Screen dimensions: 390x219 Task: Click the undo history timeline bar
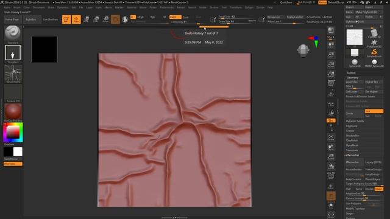pyautogui.click(x=214, y=27)
